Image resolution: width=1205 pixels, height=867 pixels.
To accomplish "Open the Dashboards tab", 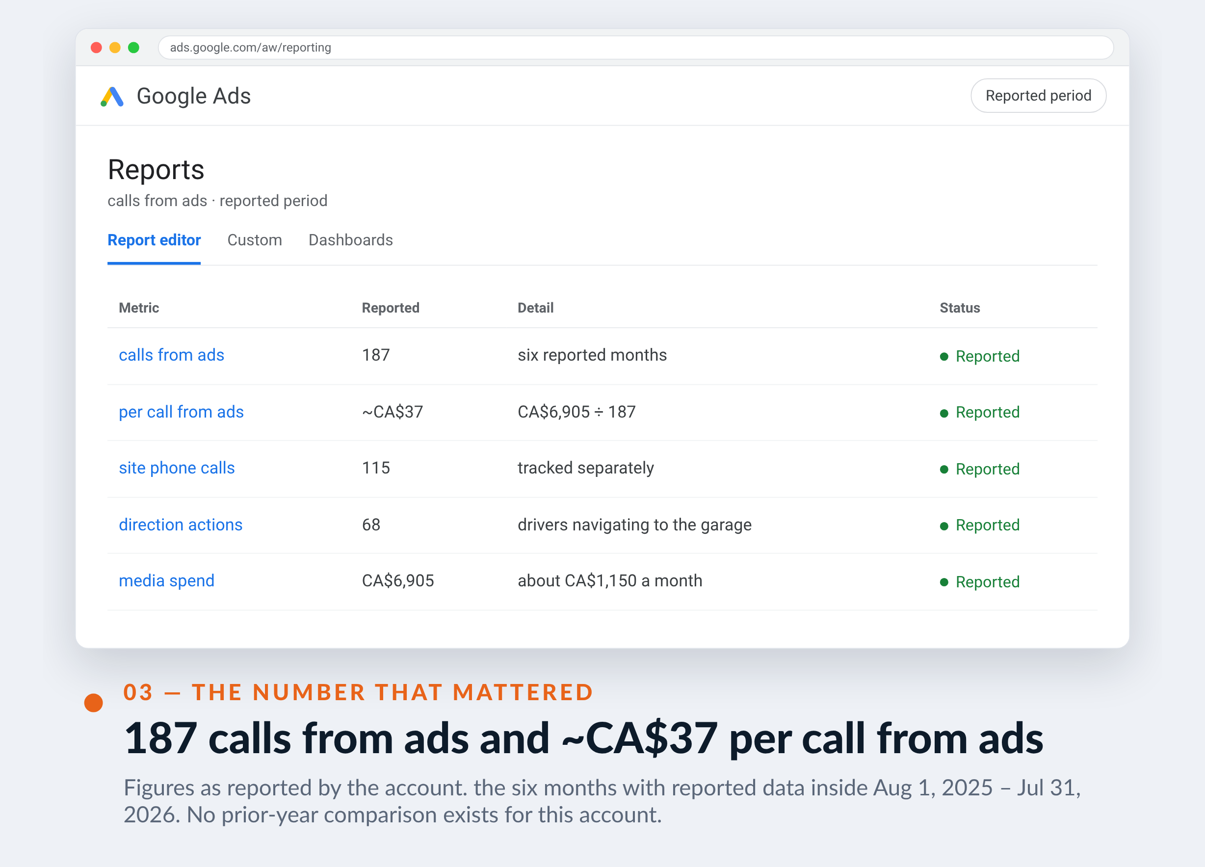I will click(x=351, y=240).
